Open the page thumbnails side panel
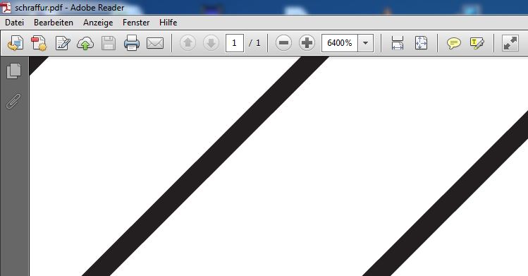 (x=14, y=71)
